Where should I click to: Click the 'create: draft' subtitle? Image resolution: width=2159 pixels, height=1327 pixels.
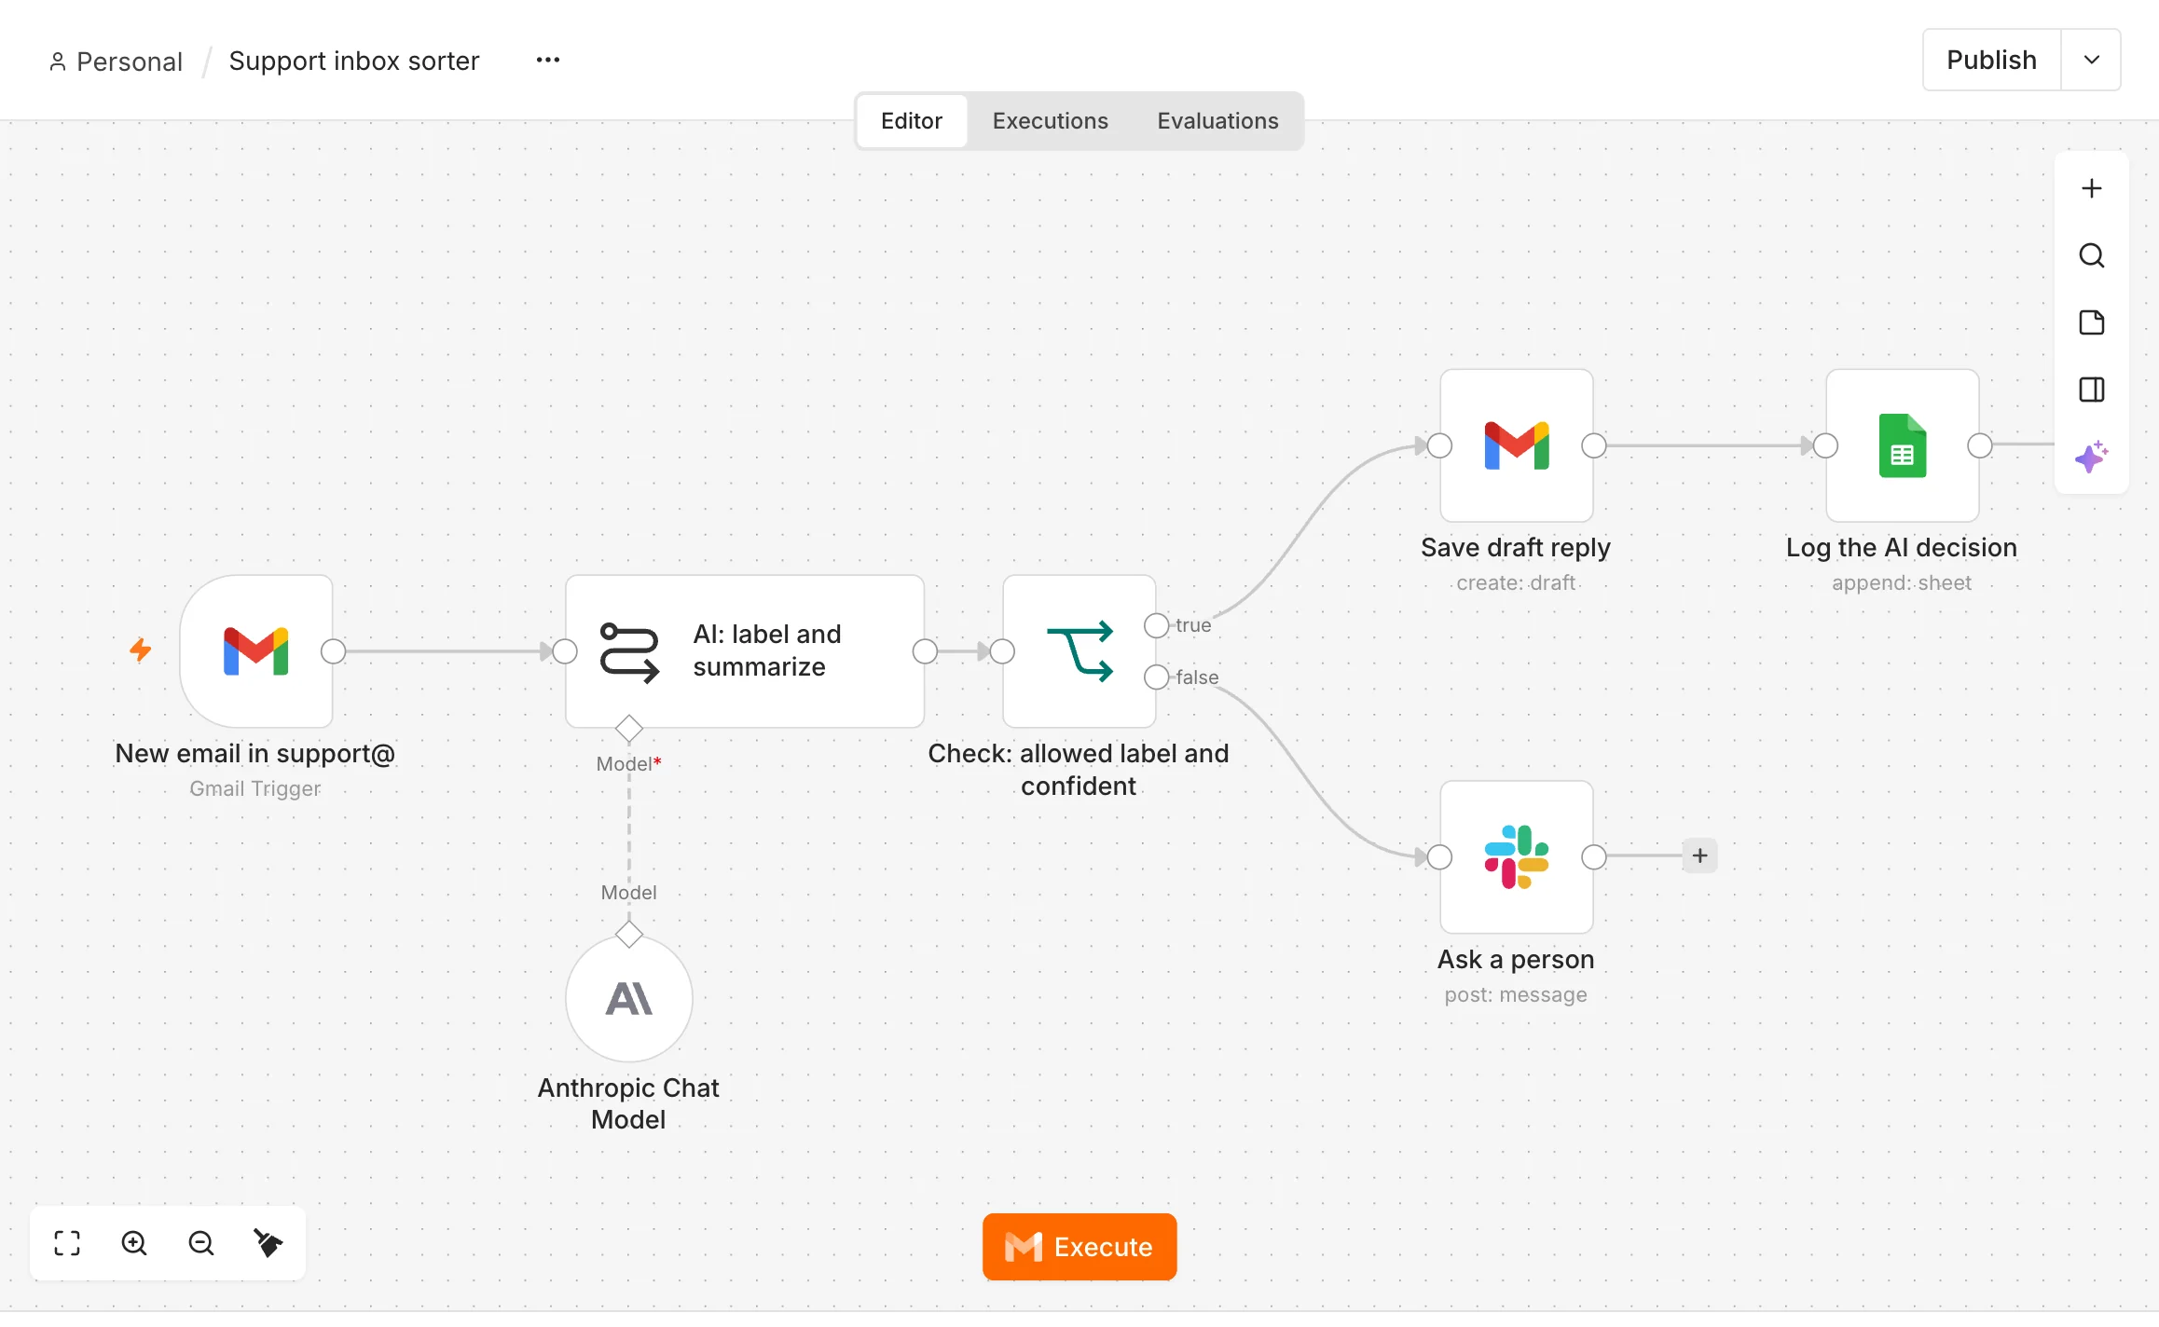click(x=1516, y=583)
